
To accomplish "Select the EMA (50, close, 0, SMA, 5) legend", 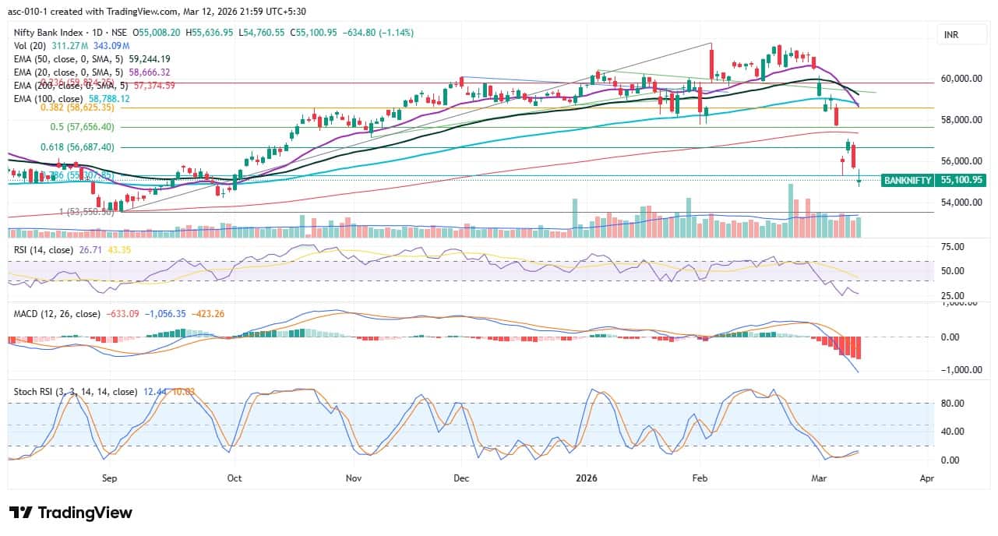I will 69,59.
